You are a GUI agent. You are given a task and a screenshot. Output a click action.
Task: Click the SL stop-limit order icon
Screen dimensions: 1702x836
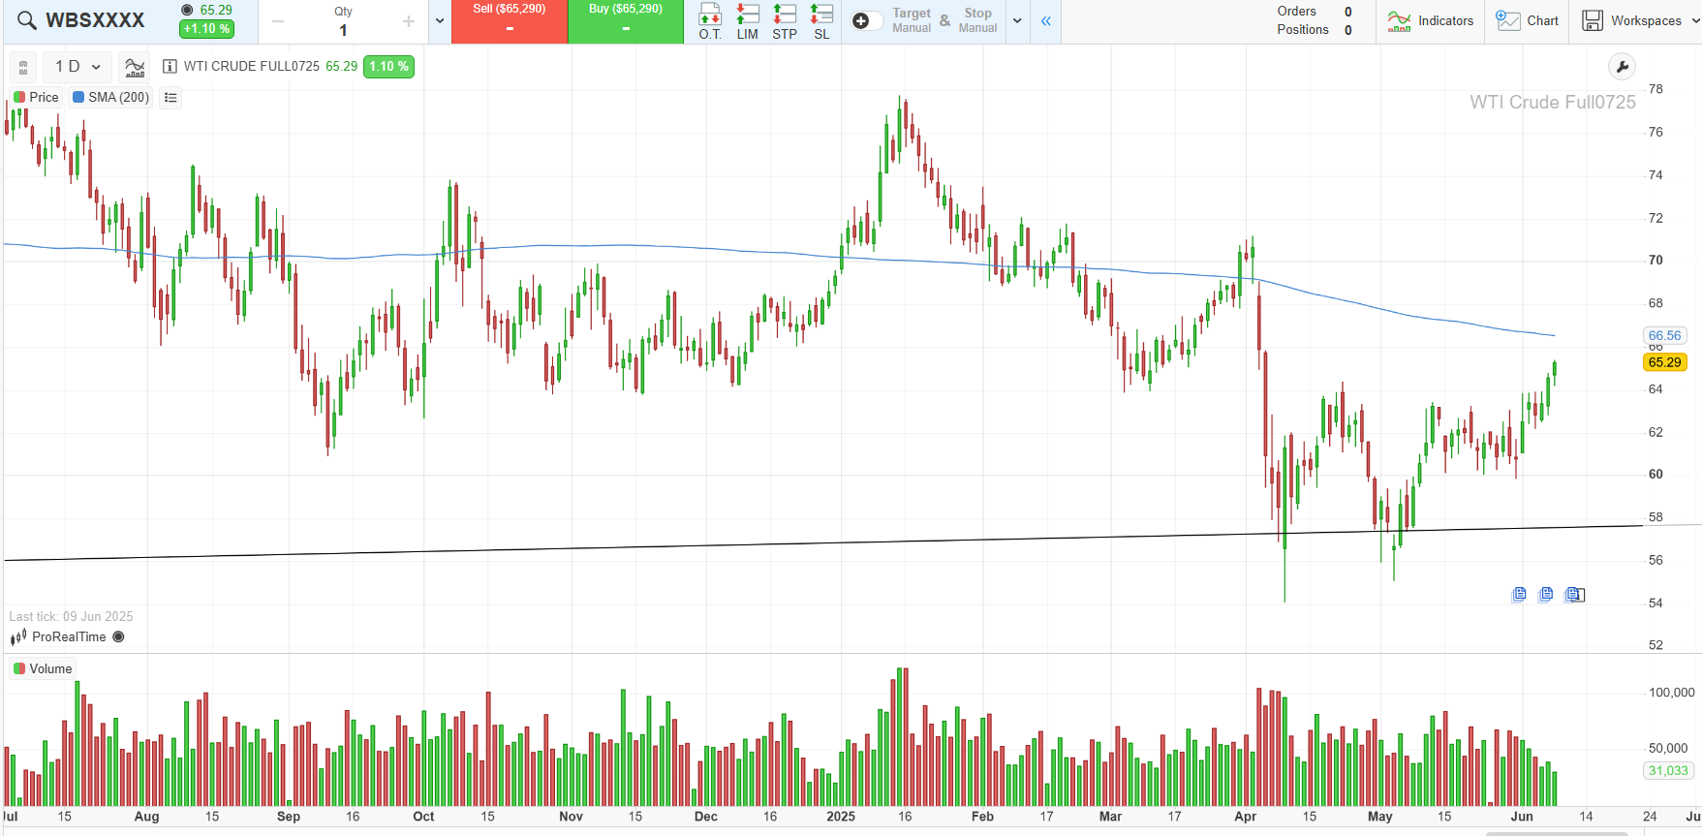click(821, 20)
